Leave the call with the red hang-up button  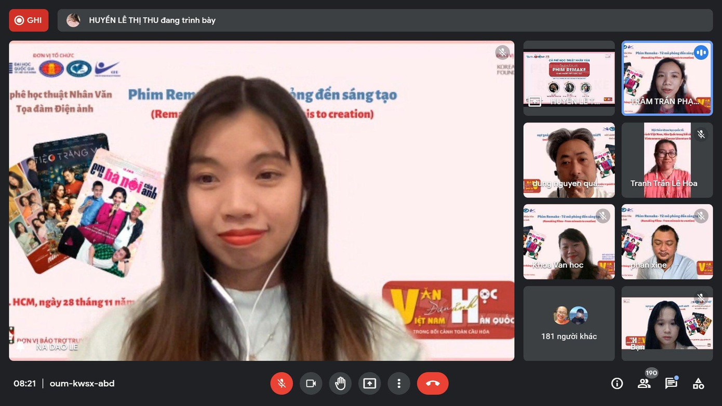click(432, 384)
